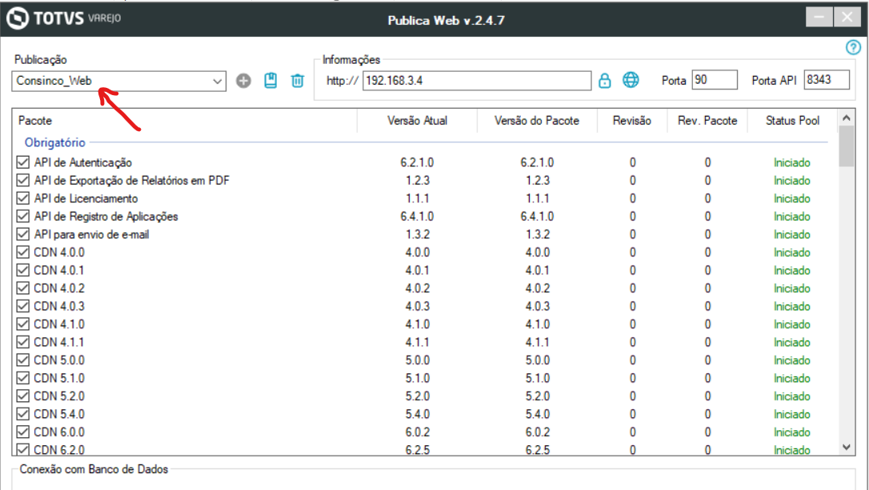869x490 pixels.
Task: Uncheck API de Exportação de Relatórios em PDF
Action: coord(22,181)
